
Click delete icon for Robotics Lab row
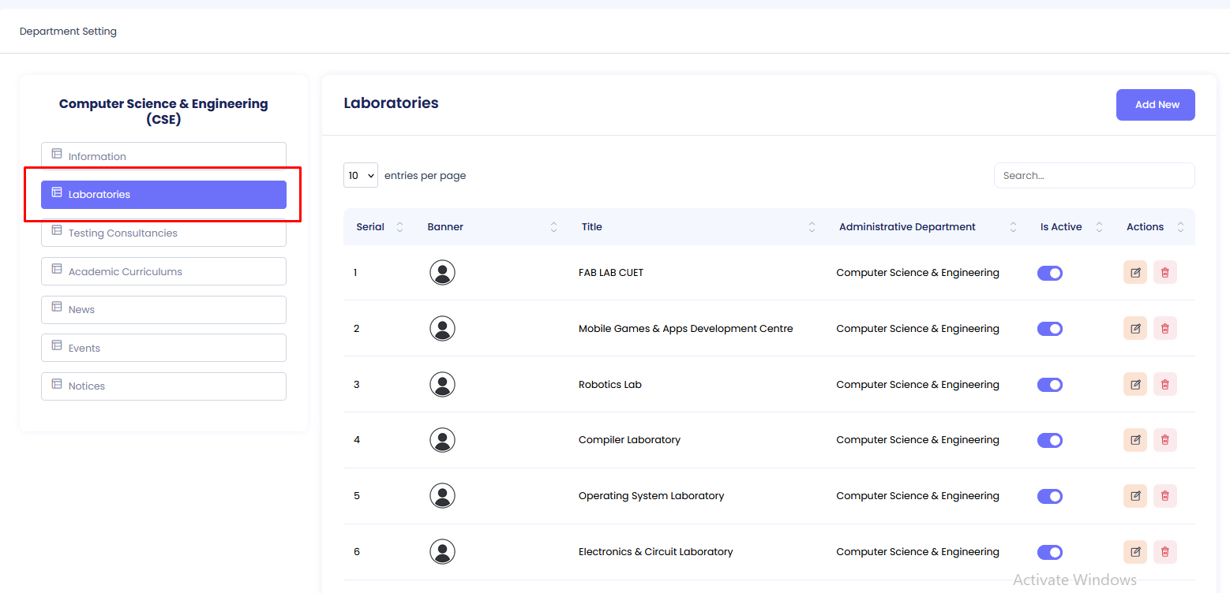(x=1164, y=385)
